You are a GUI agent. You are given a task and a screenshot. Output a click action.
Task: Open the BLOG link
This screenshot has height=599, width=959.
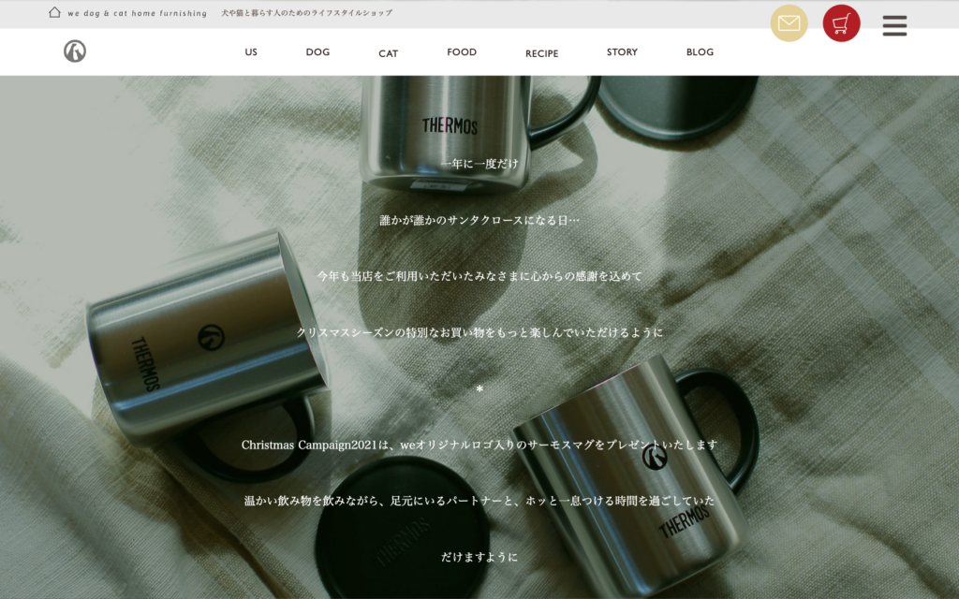point(700,52)
